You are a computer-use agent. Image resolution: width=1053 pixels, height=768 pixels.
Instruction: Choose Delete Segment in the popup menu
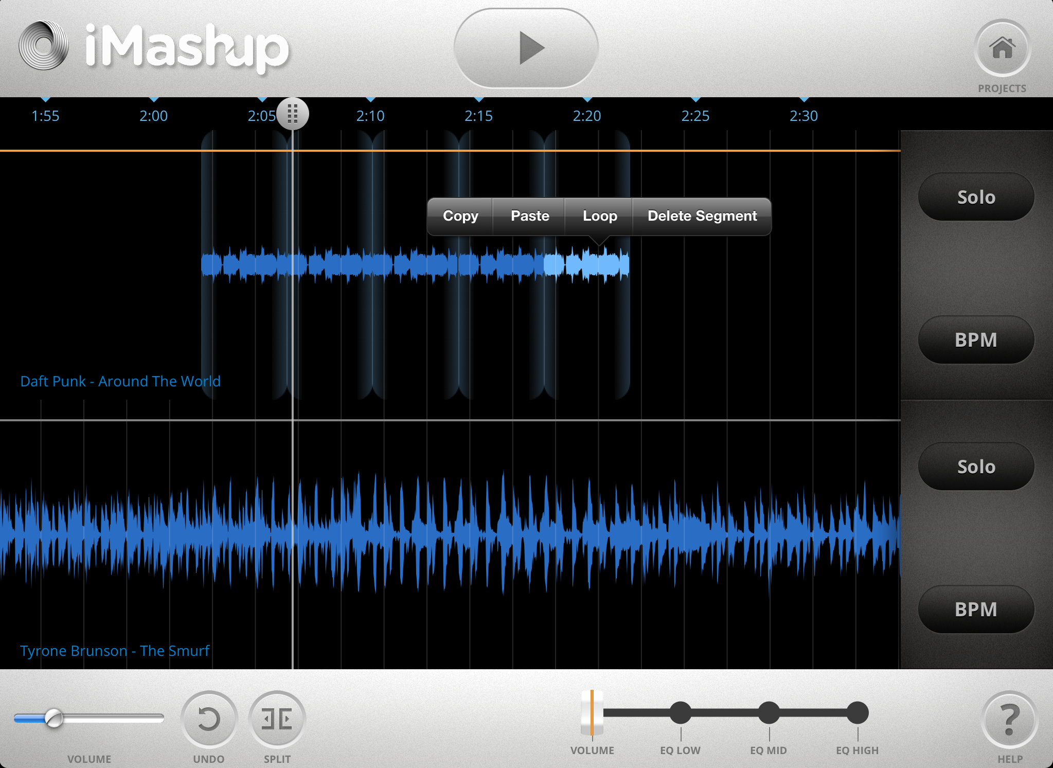[702, 216]
